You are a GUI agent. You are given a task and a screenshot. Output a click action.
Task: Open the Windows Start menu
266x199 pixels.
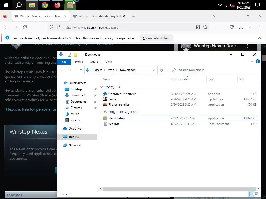pyautogui.click(x=6, y=5)
